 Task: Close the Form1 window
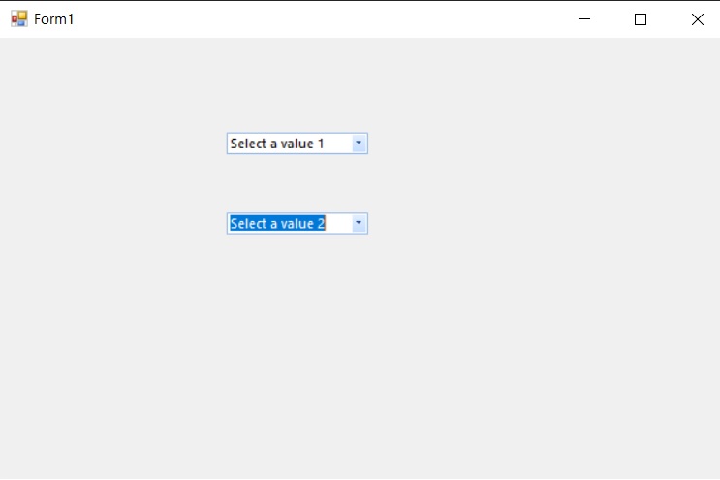(x=697, y=19)
